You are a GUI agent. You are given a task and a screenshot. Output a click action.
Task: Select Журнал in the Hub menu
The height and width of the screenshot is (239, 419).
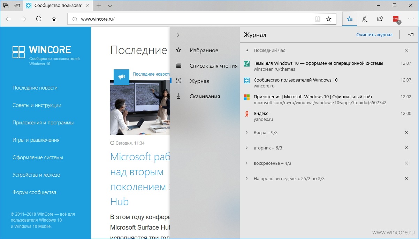click(x=205, y=81)
